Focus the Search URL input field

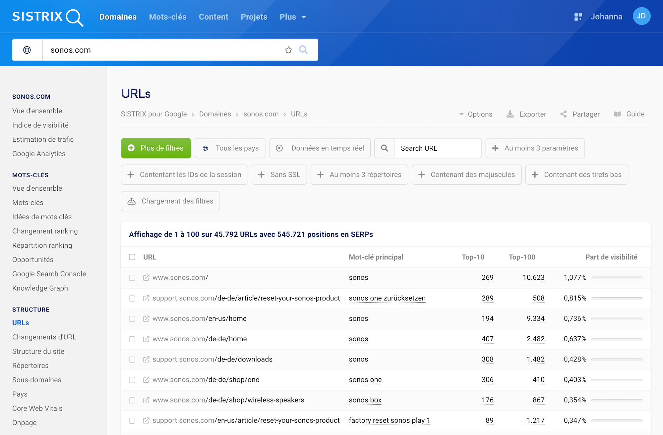[x=438, y=148]
